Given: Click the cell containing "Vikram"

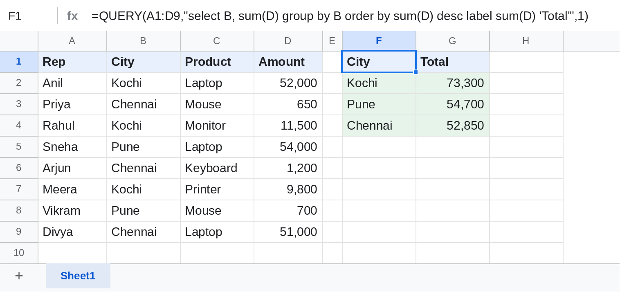Looking at the screenshot, I should (x=72, y=211).
